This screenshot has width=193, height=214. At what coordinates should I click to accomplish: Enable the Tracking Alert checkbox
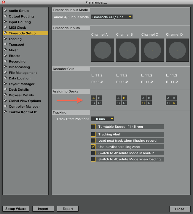[x=94, y=134]
